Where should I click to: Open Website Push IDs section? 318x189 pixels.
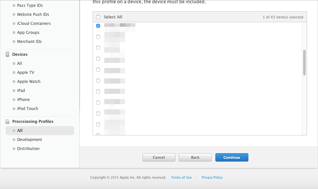point(33,14)
